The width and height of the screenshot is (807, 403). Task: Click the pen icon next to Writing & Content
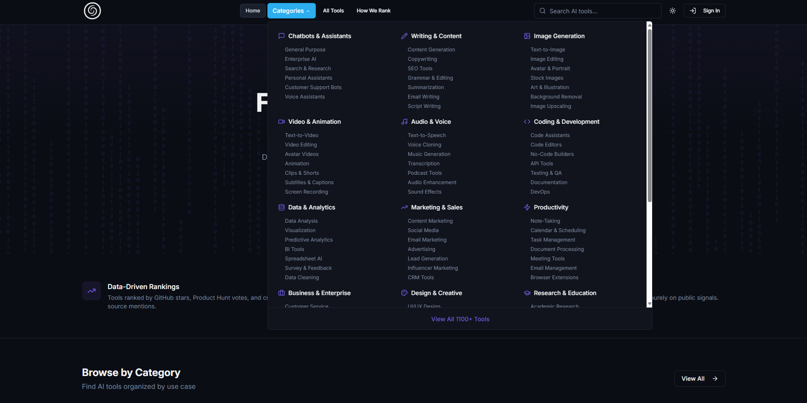pos(404,36)
